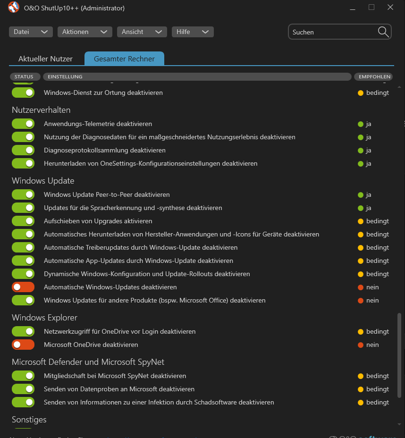Viewport: 405px width, 438px height.
Task: Toggle Nutzung der Diagnosedaten switch
Action: pos(23,137)
